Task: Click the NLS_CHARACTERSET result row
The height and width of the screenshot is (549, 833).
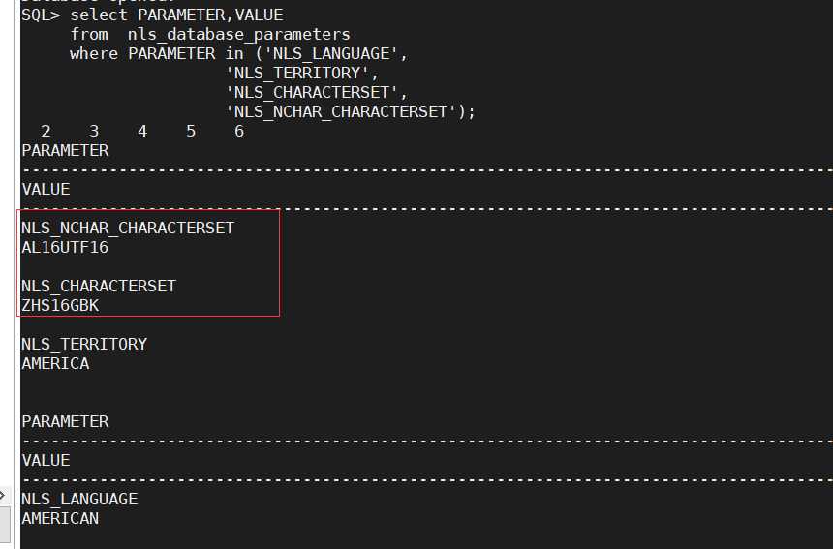Action: click(98, 287)
